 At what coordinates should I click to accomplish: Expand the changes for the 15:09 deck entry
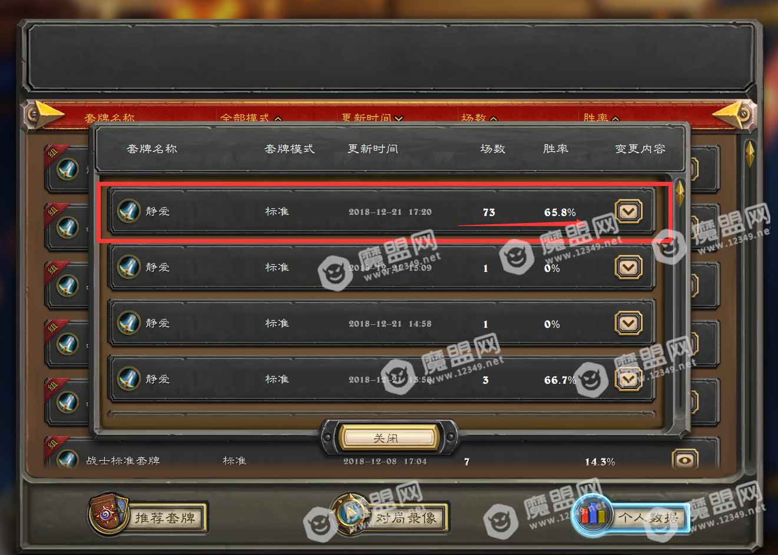(x=628, y=267)
